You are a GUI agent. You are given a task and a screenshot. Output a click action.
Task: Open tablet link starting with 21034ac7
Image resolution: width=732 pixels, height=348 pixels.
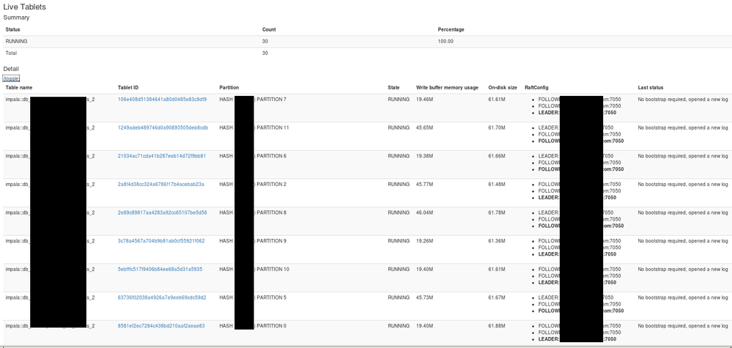coord(161,156)
